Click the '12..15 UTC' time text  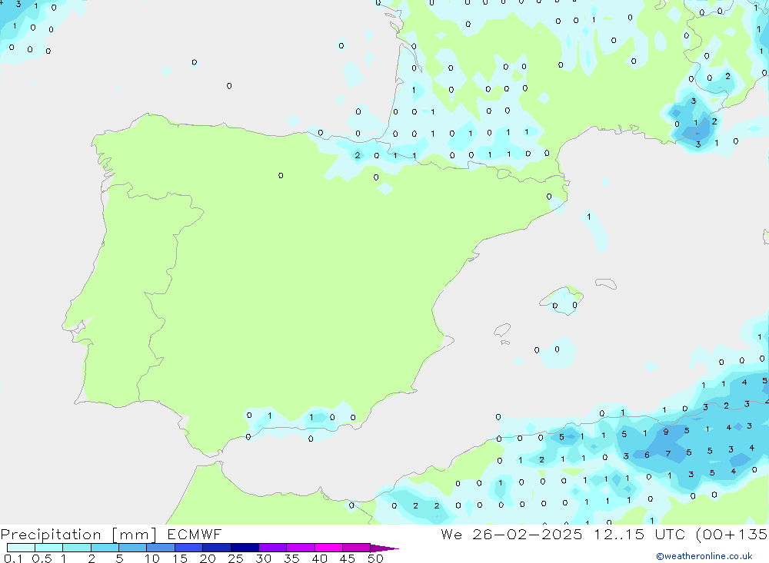[640, 534]
